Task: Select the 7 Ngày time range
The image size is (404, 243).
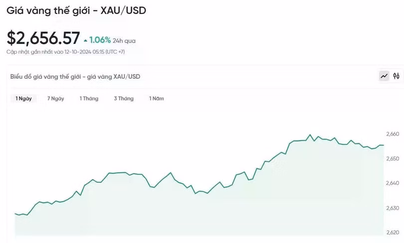Action: click(56, 99)
